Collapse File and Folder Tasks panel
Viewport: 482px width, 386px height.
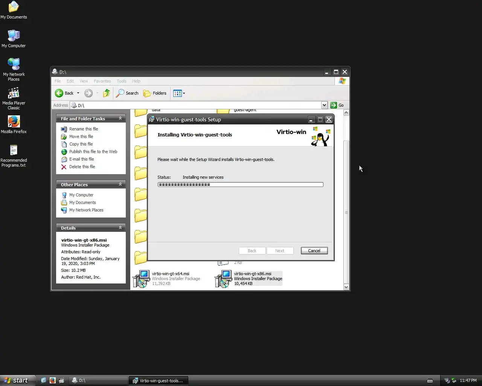pos(120,118)
